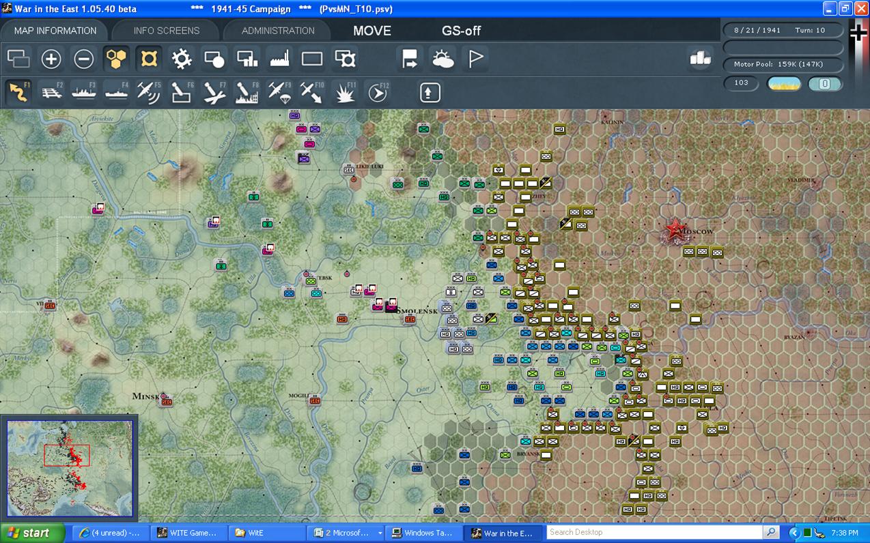Open the Windows start menu
The height and width of the screenshot is (543, 870).
click(32, 533)
